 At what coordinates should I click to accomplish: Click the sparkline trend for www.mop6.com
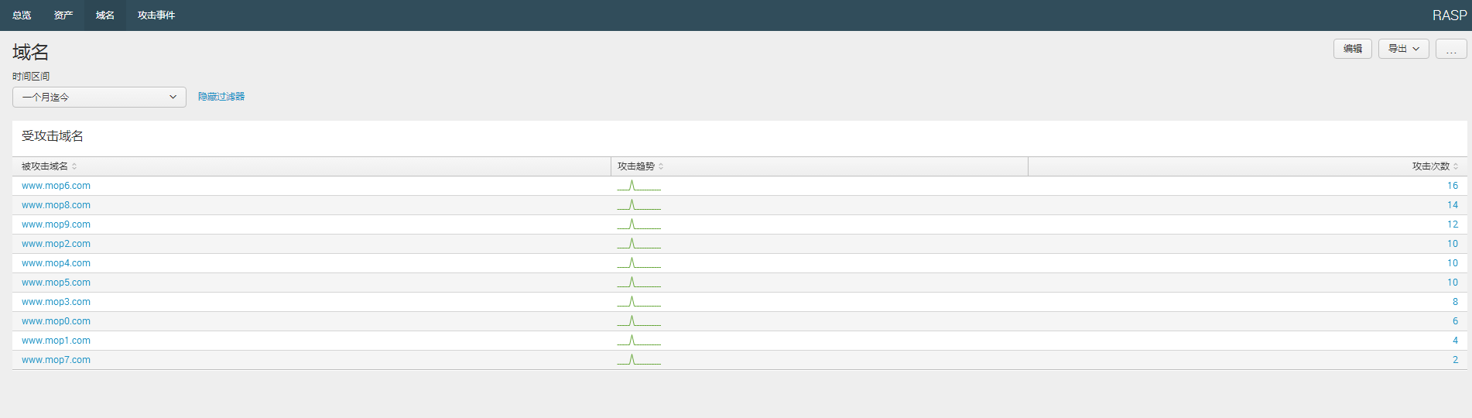click(x=638, y=186)
